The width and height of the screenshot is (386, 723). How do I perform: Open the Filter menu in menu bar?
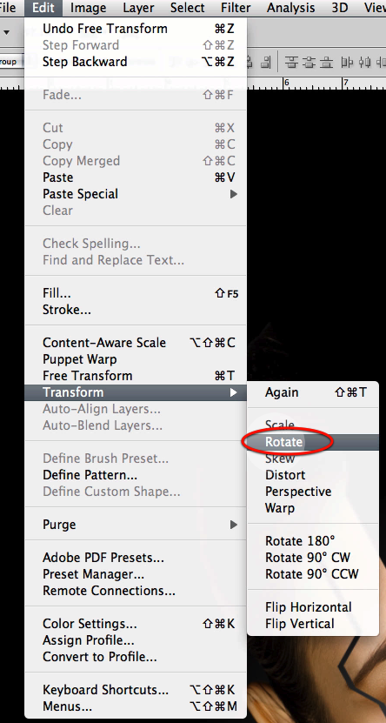(x=236, y=8)
